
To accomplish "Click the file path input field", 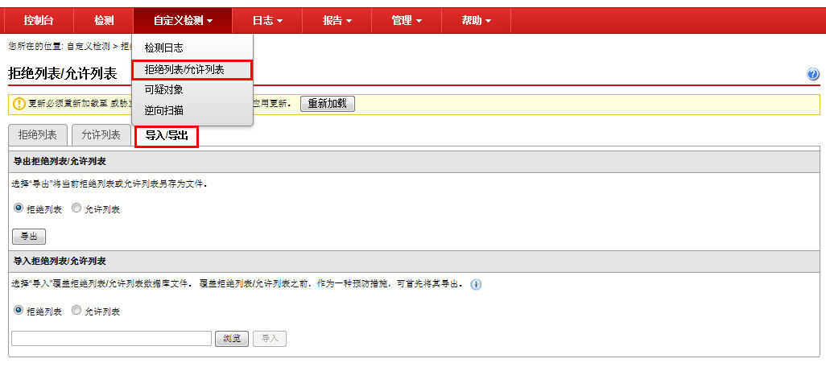I will 111,339.
